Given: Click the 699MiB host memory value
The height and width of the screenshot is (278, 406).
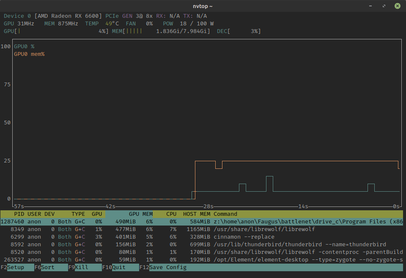Looking at the screenshot, I should [200, 245].
